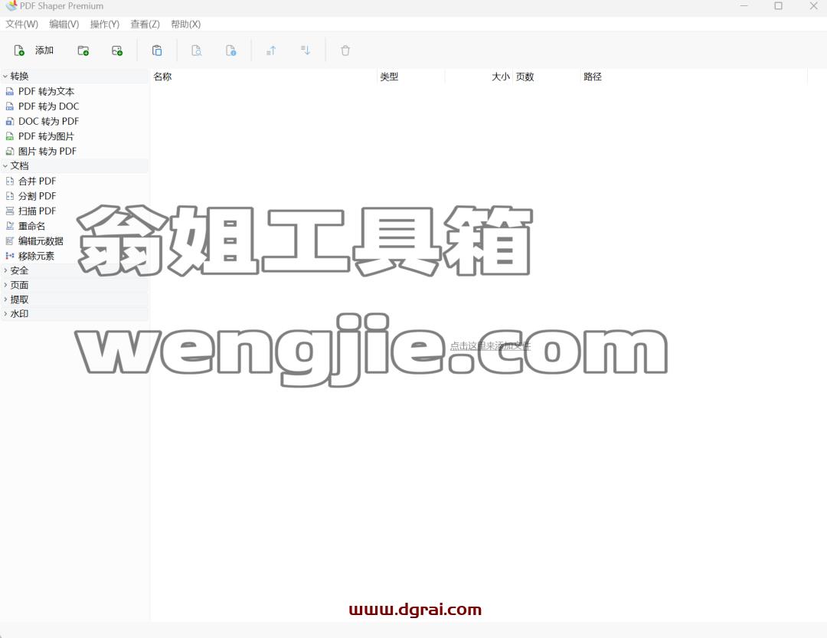The image size is (827, 638).
Task: Open the 操作(Y) menu
Action: pos(104,25)
